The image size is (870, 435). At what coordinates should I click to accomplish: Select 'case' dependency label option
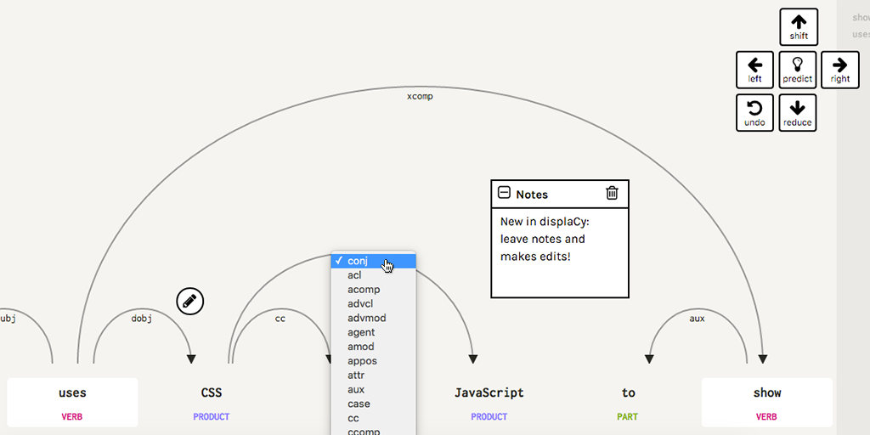coord(359,404)
